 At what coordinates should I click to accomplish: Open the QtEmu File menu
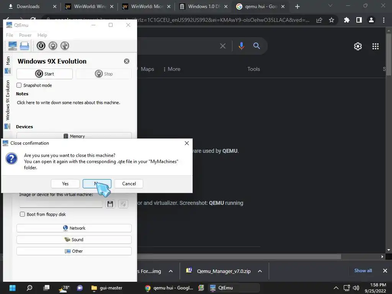click(x=10, y=35)
